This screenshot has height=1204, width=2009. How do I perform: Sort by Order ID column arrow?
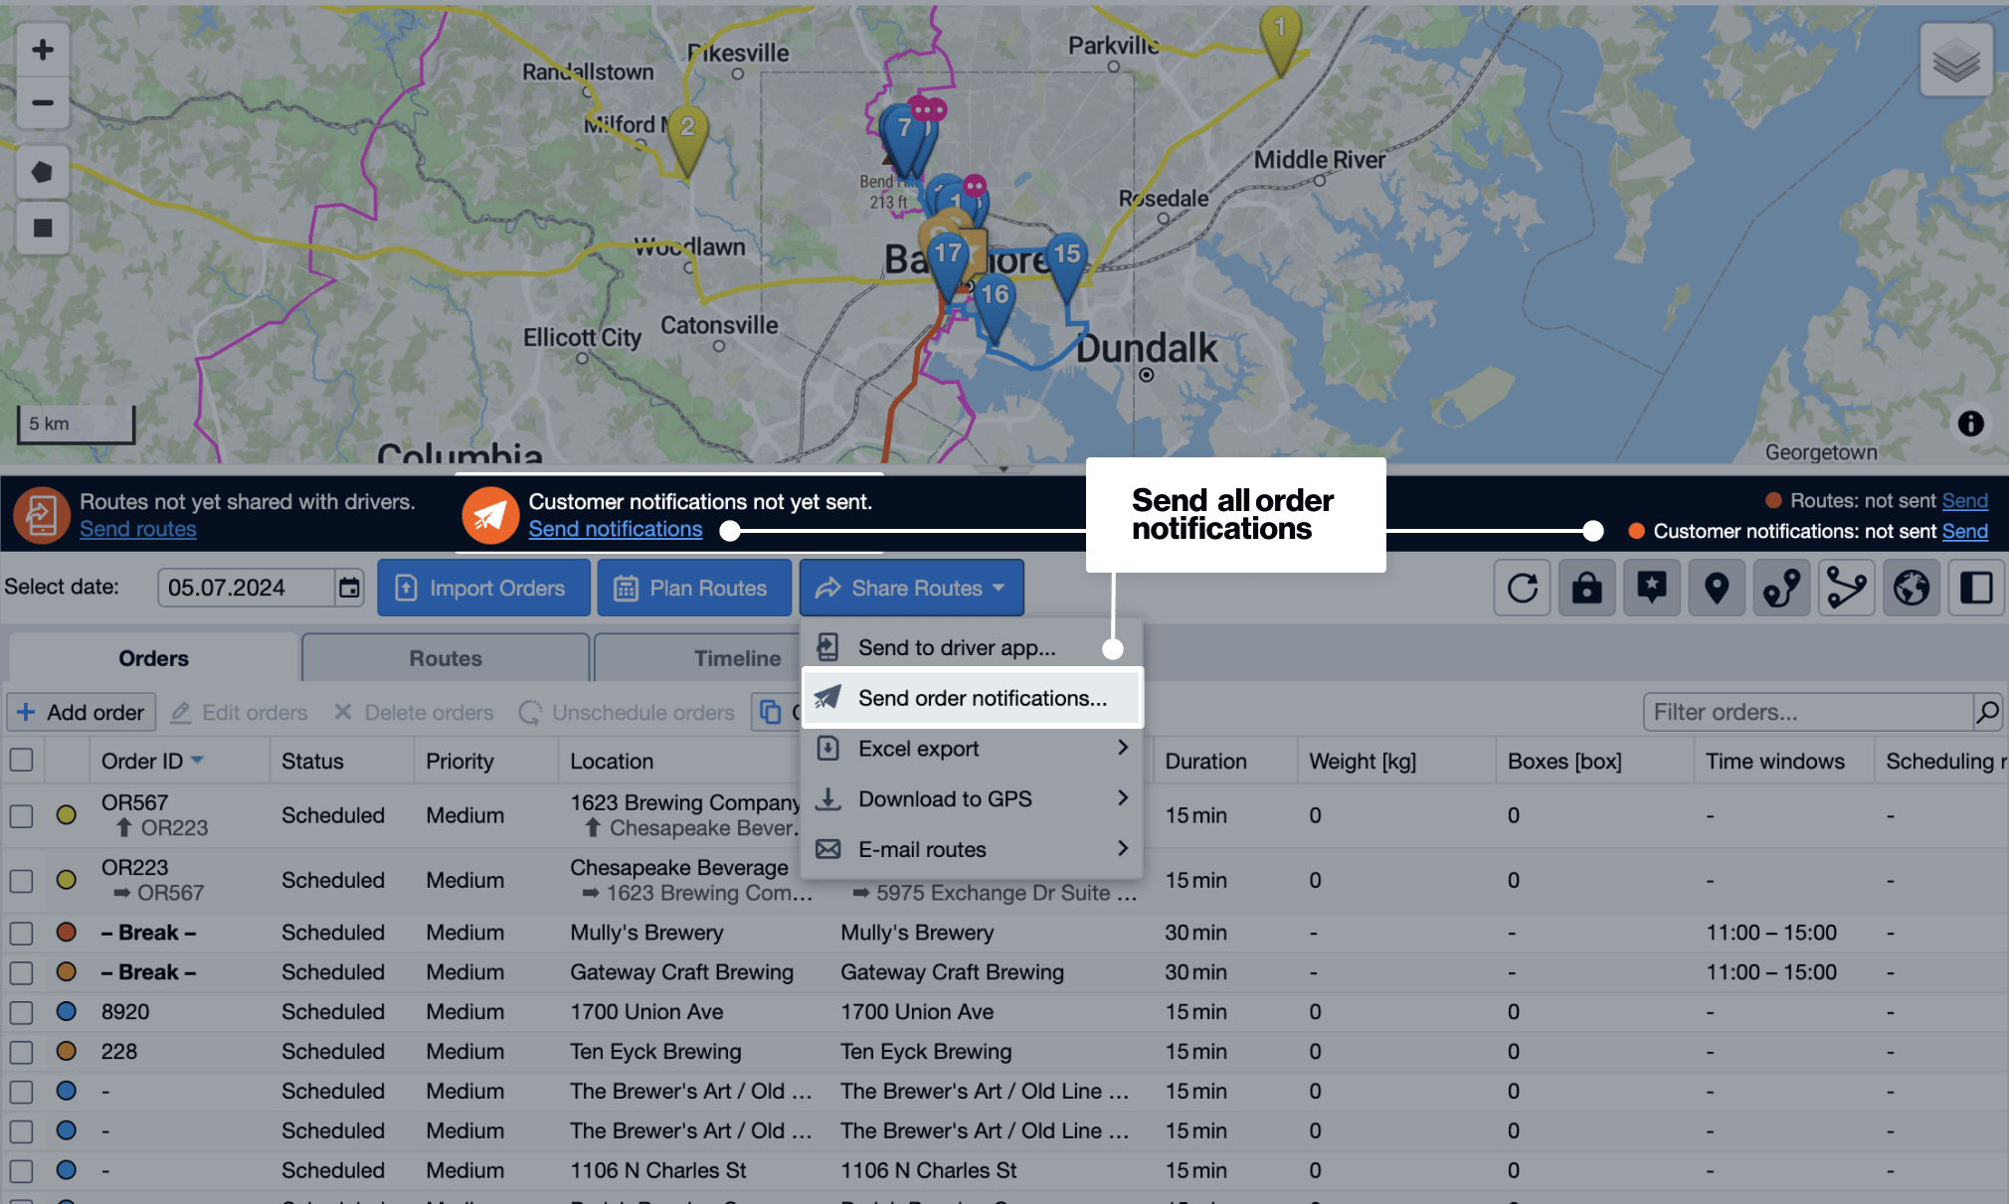197,761
